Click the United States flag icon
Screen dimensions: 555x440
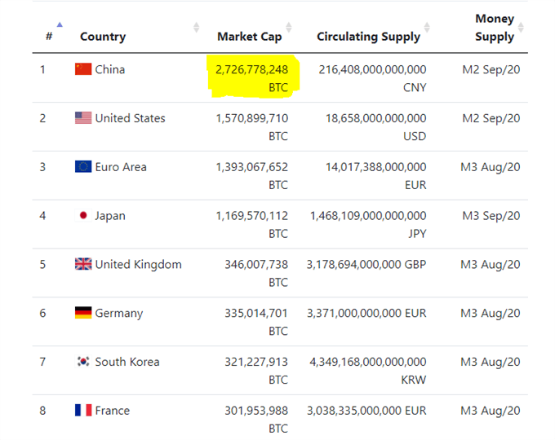83,117
